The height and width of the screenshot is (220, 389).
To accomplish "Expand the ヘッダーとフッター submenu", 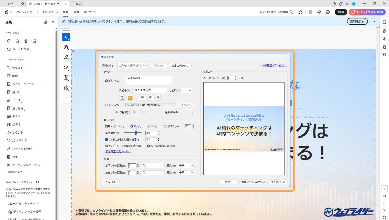I will click(38, 85).
